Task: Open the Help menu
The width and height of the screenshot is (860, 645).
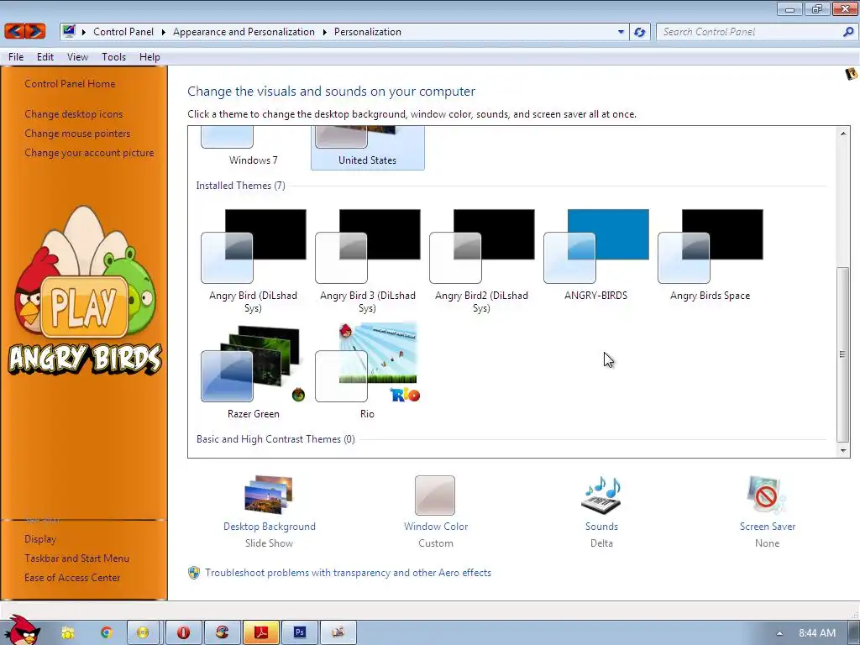Action: tap(149, 57)
